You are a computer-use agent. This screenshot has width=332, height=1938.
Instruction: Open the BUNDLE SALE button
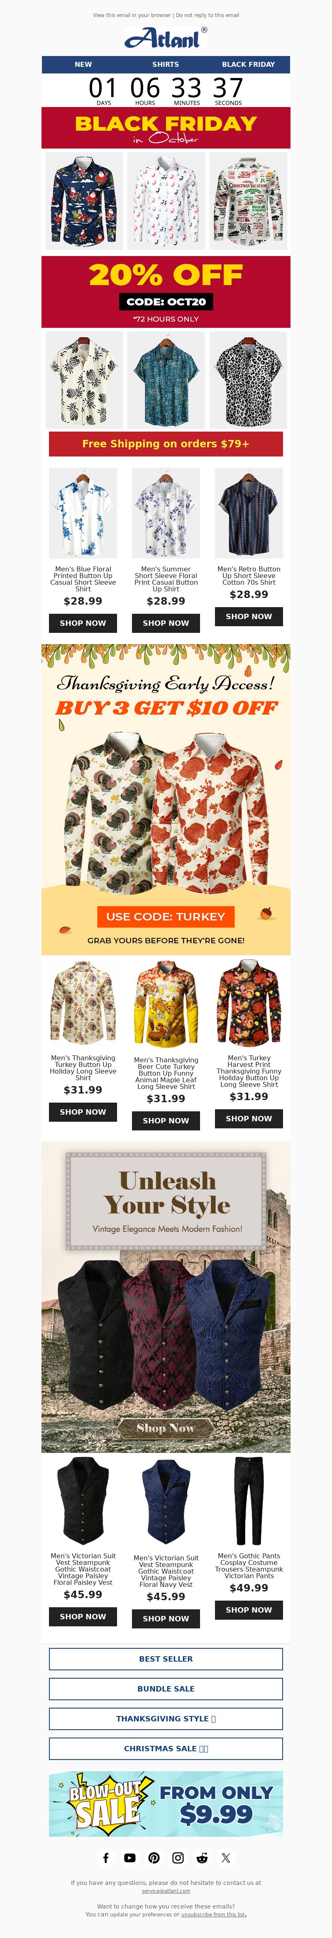tap(166, 1688)
